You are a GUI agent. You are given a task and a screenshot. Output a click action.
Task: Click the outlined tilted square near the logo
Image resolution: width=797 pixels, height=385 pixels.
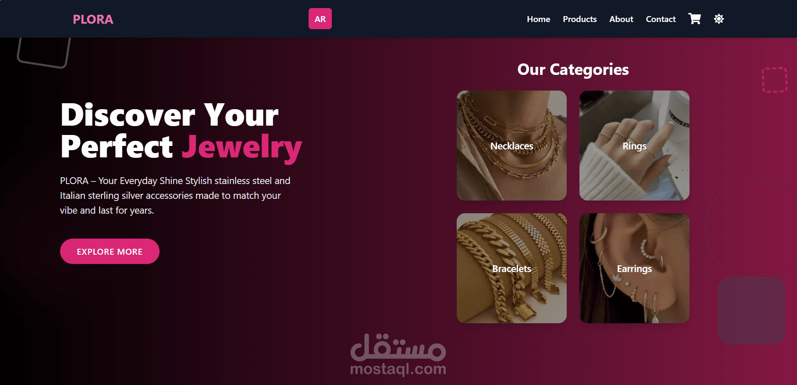pyautogui.click(x=44, y=52)
